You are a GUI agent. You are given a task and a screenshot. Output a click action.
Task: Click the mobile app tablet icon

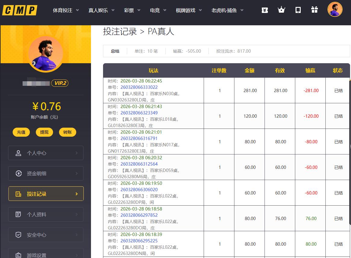pos(298,10)
